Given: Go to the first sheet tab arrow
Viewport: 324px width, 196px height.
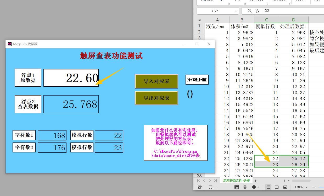Looking at the screenshot, I should tap(198, 181).
